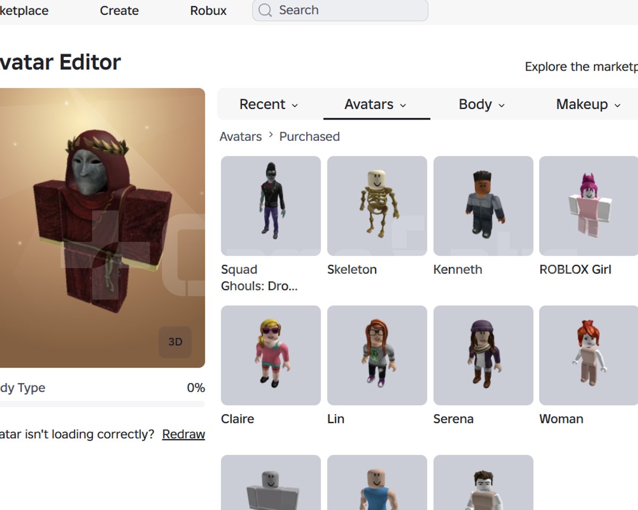Select the blue tank top avatar thumbnail
This screenshot has width=638, height=510.
click(x=377, y=482)
